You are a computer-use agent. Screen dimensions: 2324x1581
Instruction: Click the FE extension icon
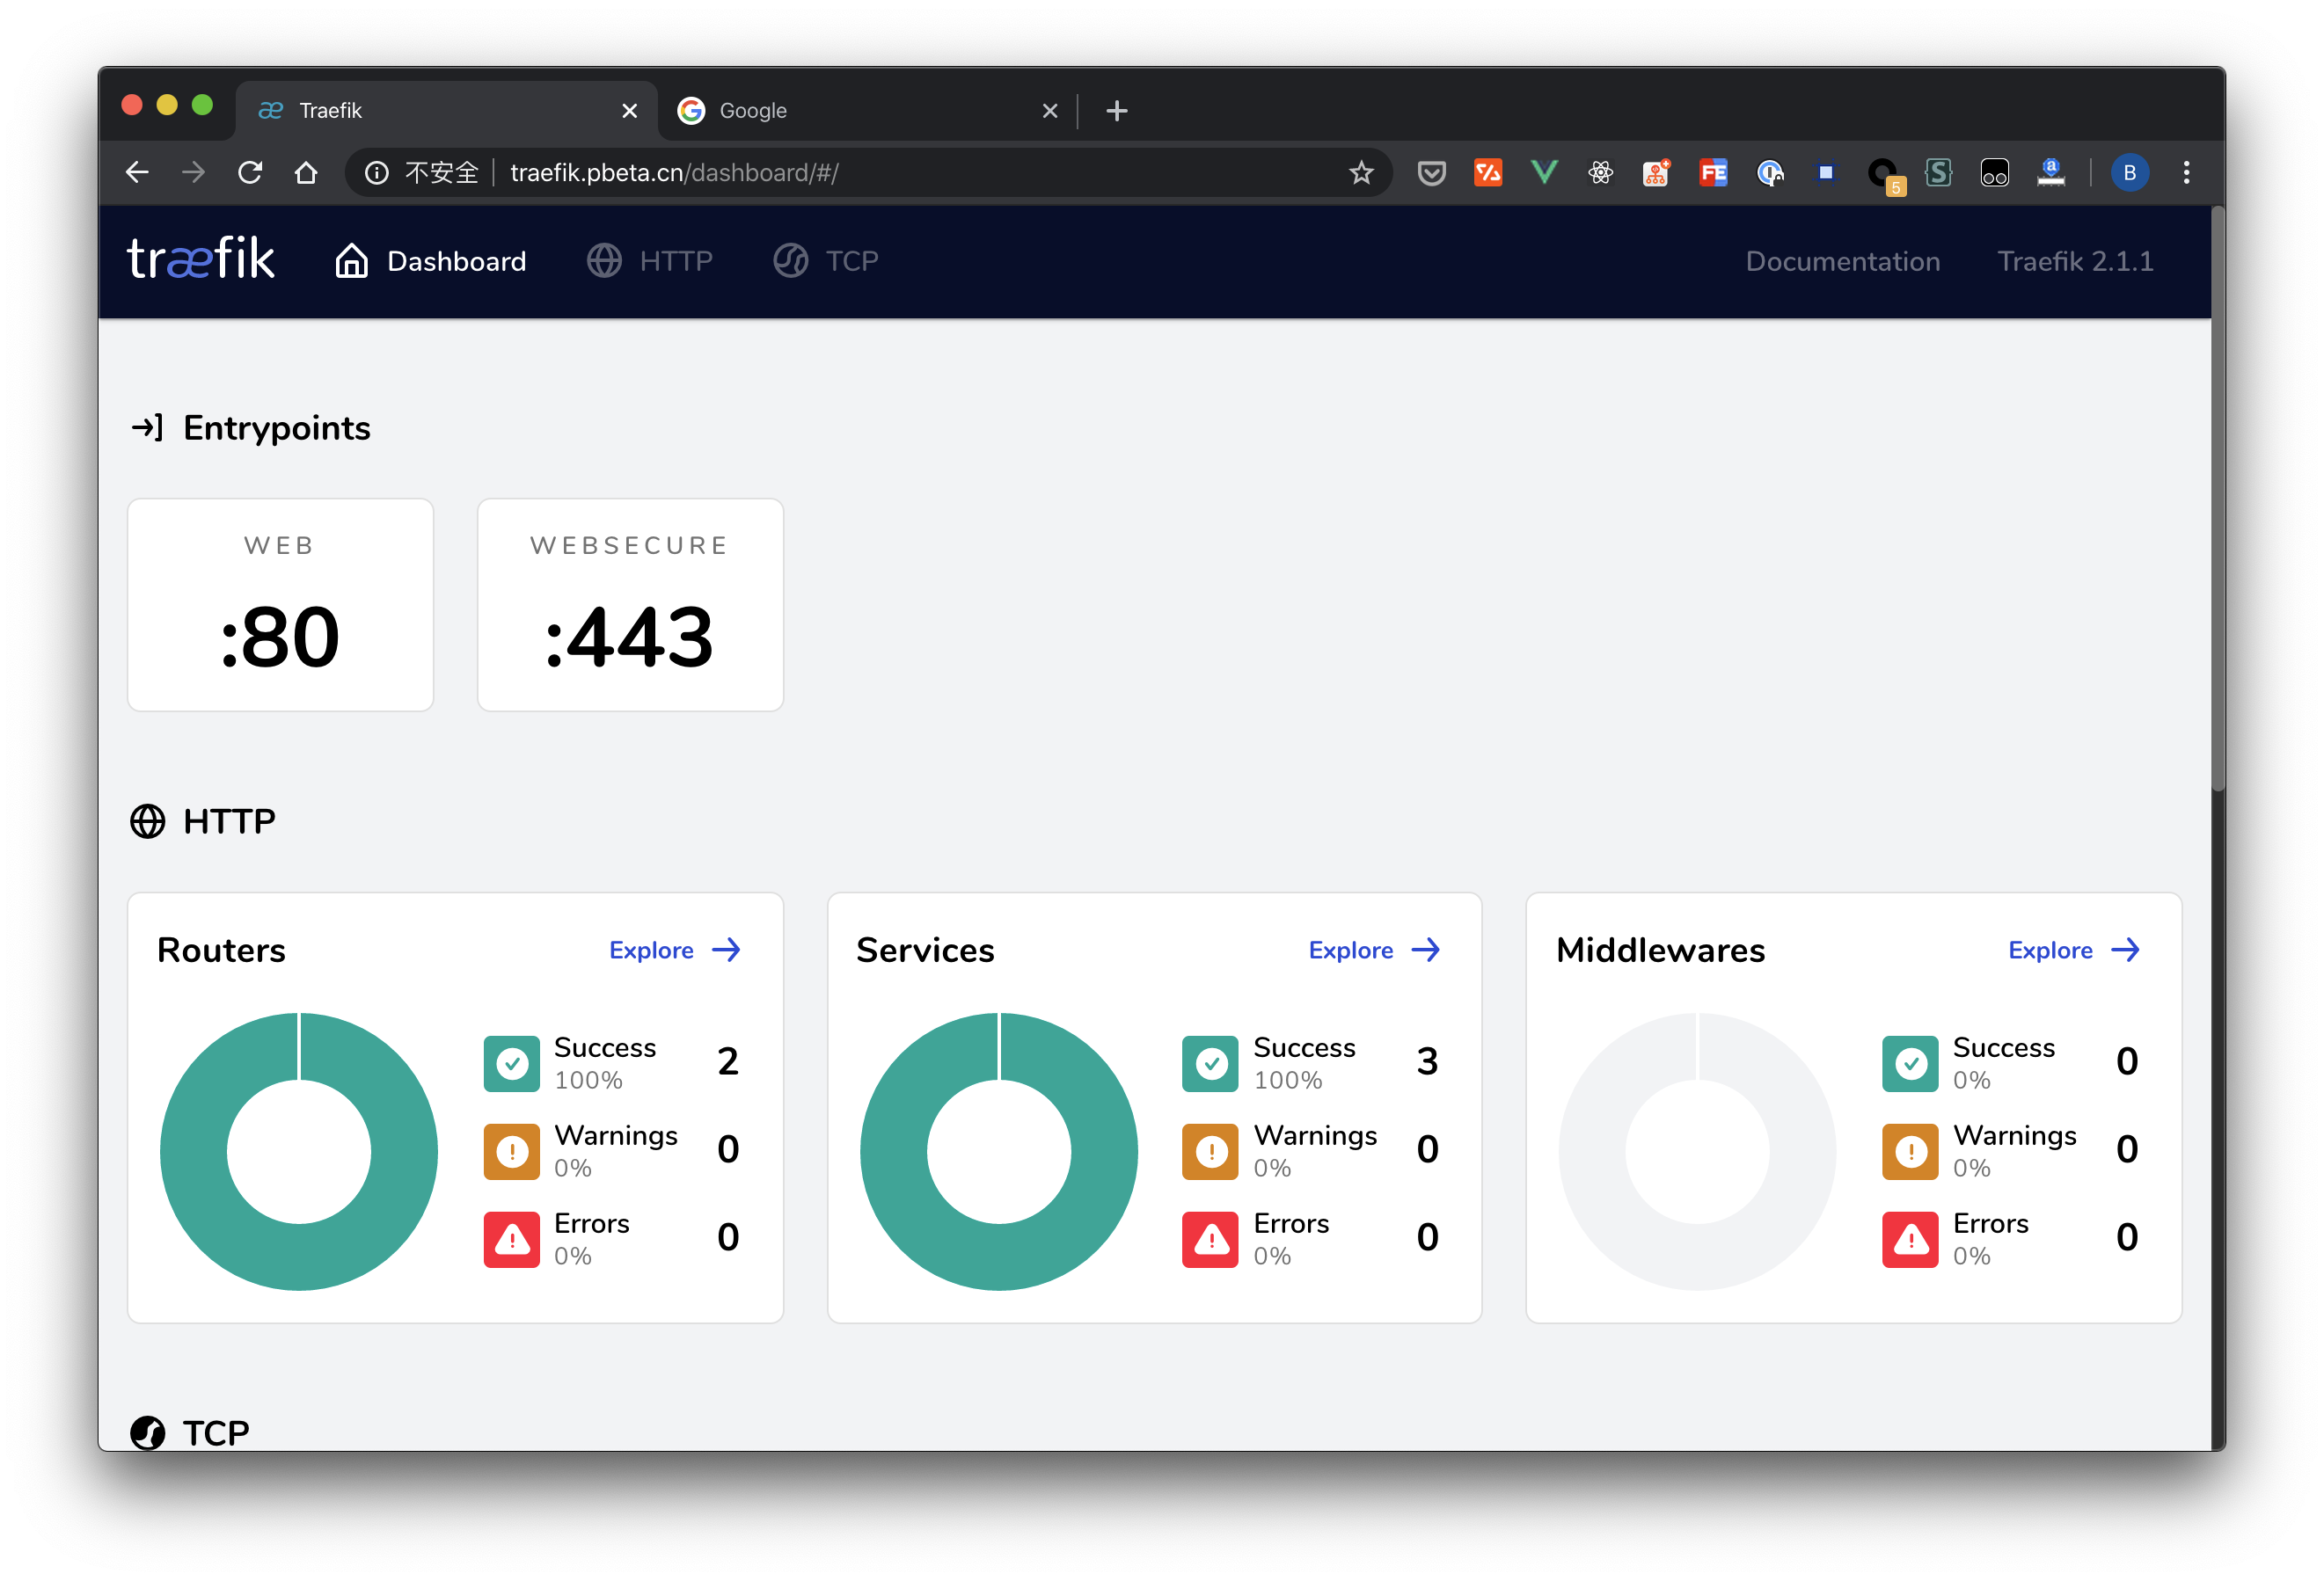1713,171
